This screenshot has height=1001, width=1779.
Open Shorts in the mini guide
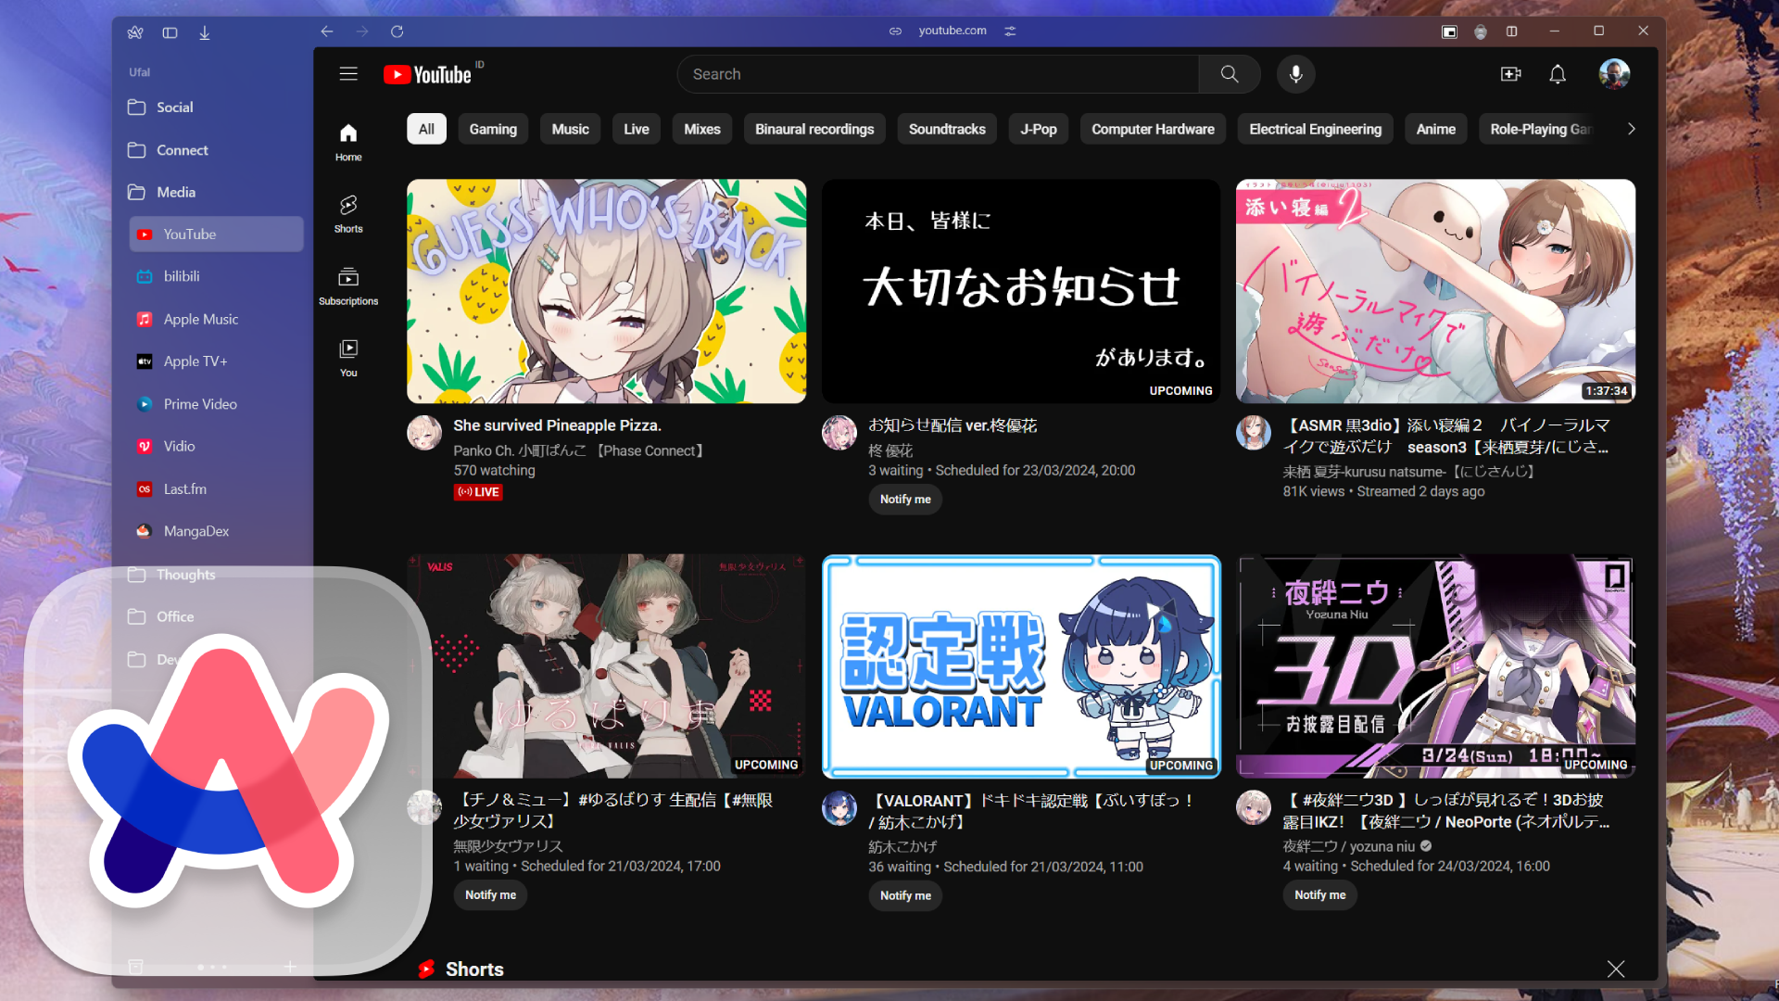coord(348,214)
